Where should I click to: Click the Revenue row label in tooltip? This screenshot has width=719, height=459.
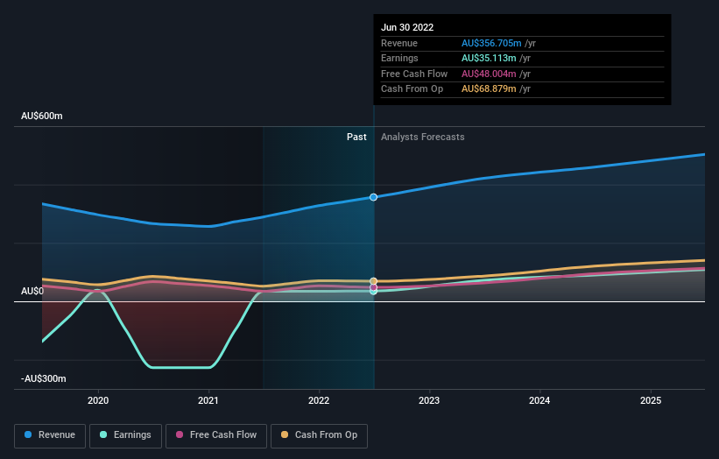(399, 43)
